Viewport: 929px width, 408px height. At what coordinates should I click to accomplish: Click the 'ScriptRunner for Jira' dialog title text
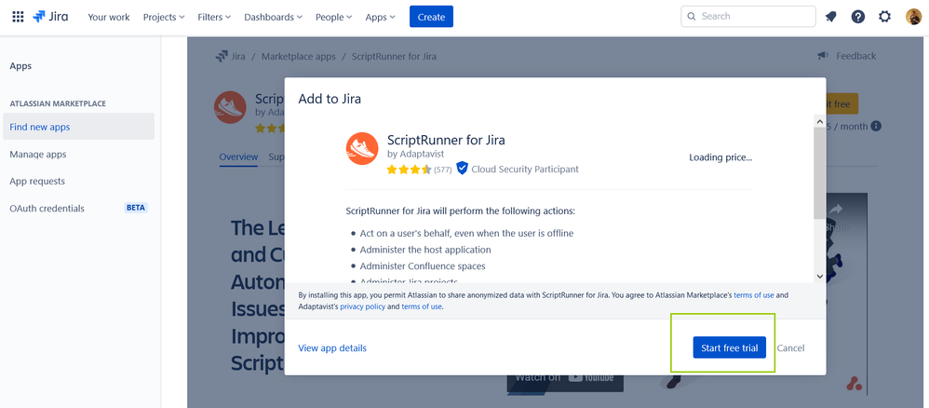[x=446, y=141]
